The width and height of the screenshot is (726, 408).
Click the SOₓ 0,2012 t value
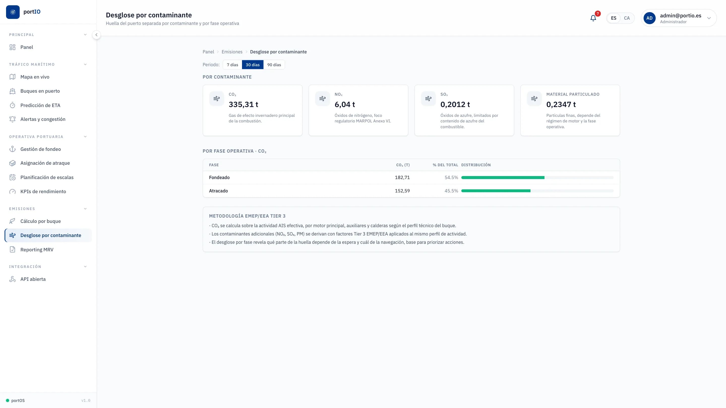(455, 105)
